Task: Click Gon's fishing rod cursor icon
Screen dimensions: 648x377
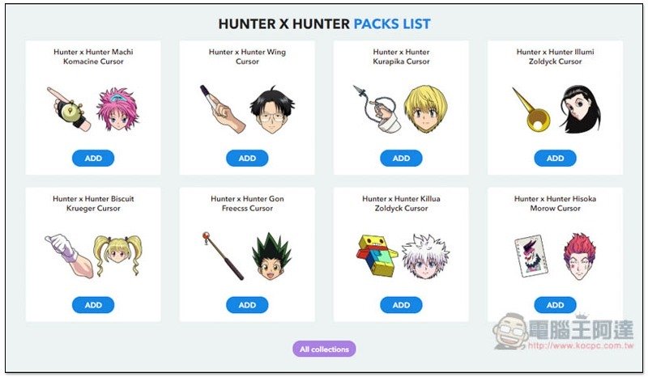Action: pyautogui.click(x=224, y=256)
